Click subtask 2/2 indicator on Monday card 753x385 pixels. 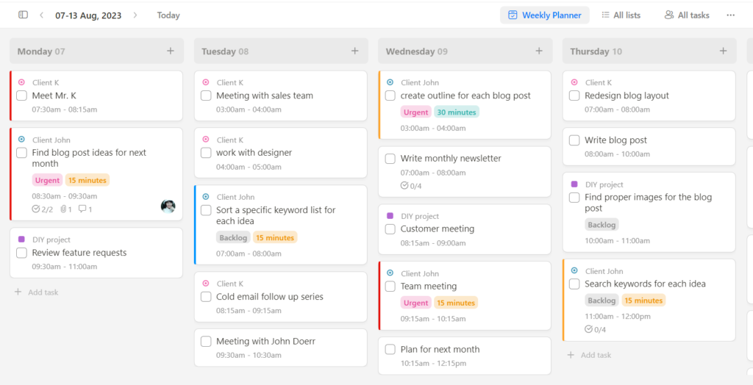click(x=42, y=209)
